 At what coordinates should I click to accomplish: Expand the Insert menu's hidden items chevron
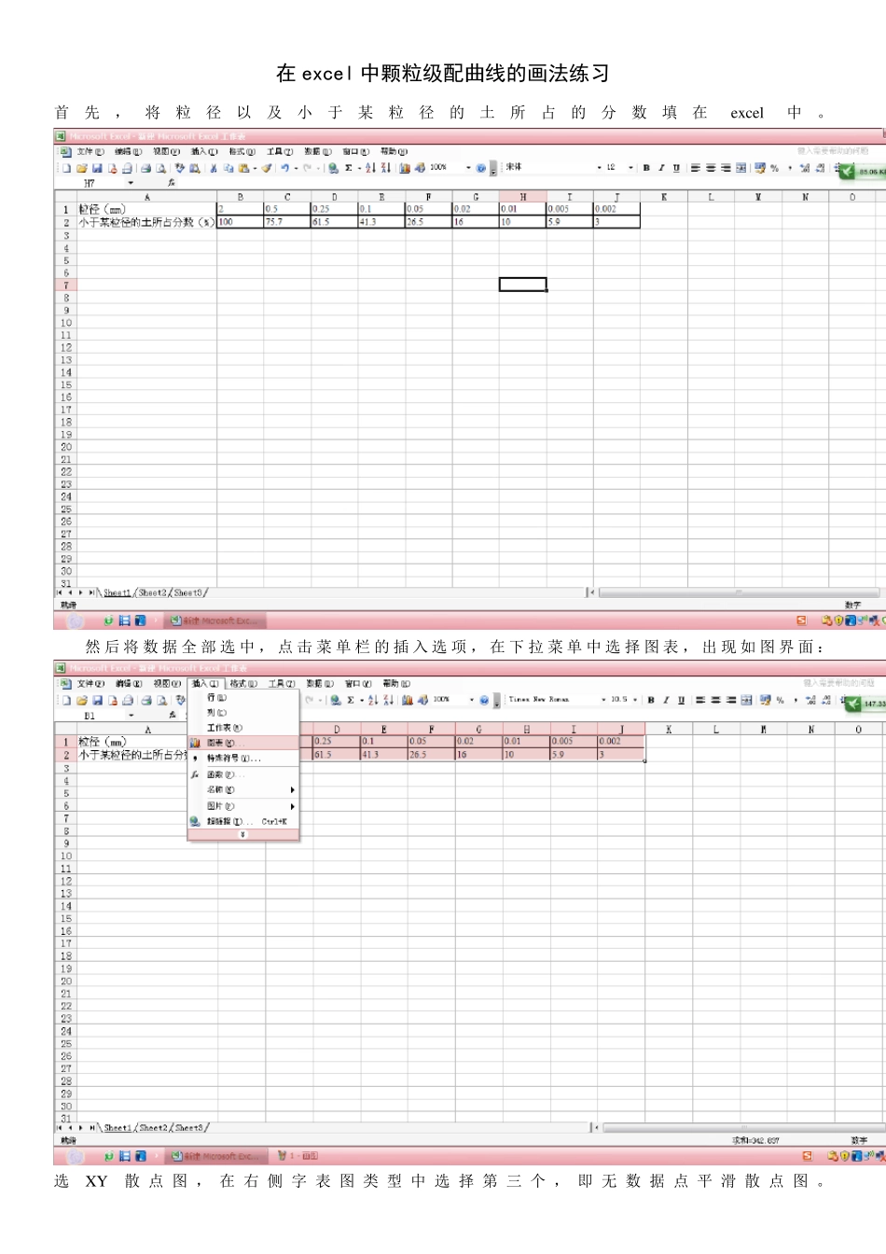(x=242, y=835)
